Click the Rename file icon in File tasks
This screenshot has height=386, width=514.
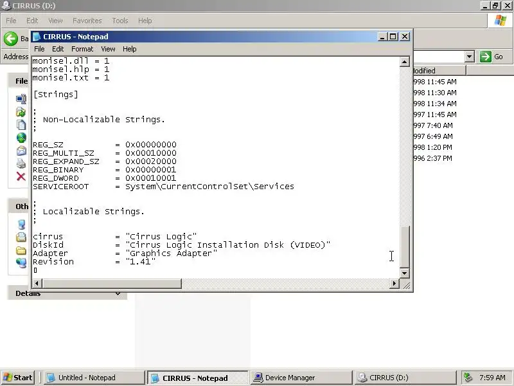pyautogui.click(x=21, y=98)
